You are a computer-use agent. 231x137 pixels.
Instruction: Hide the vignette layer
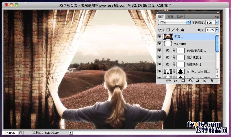click(x=159, y=43)
